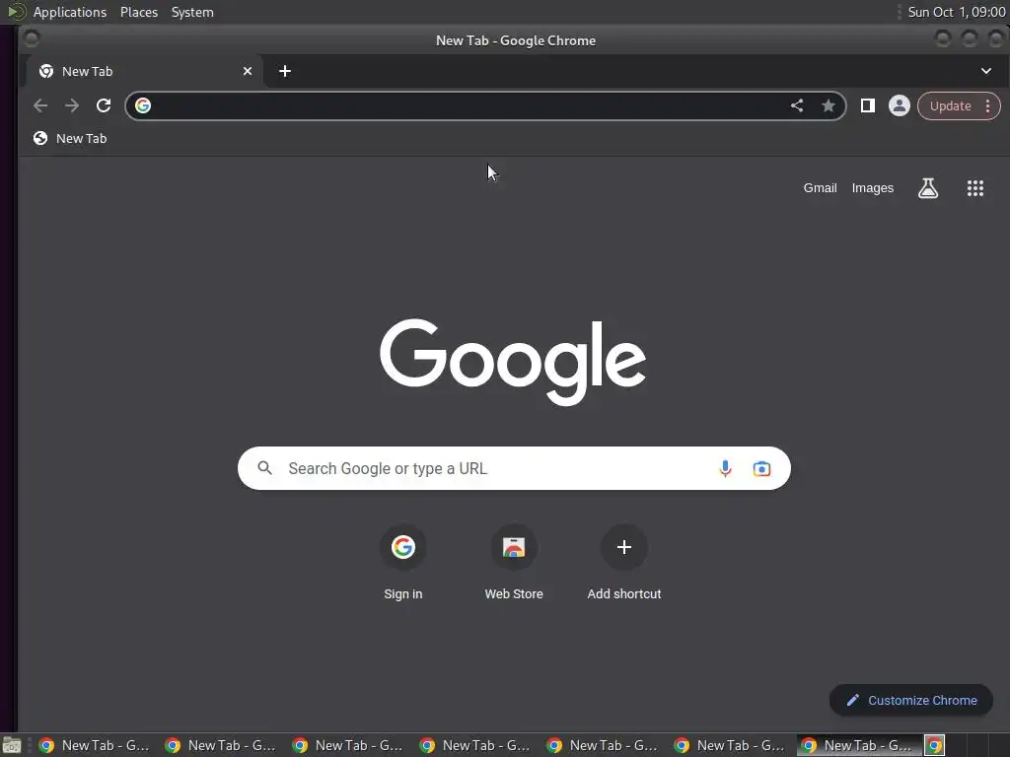Click magnifier icon in search box

(x=264, y=468)
